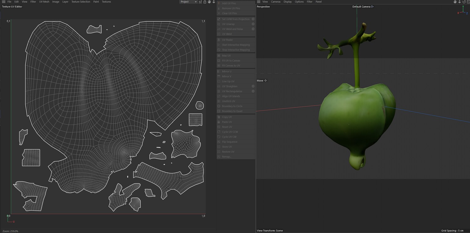Click the Remap... command

coord(236,157)
